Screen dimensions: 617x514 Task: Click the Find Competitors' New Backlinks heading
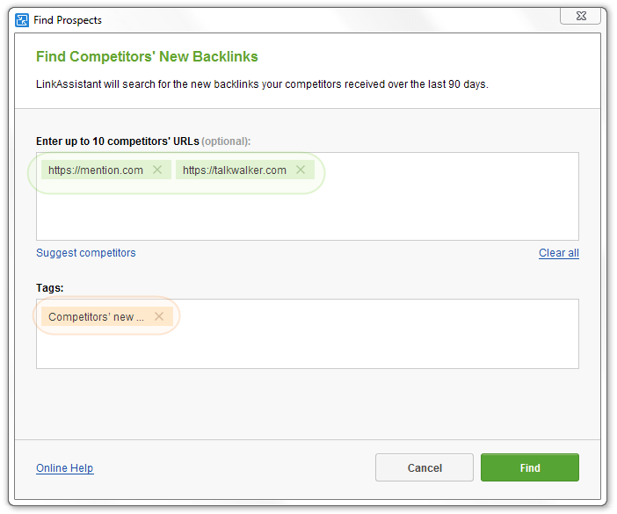pyautogui.click(x=147, y=56)
